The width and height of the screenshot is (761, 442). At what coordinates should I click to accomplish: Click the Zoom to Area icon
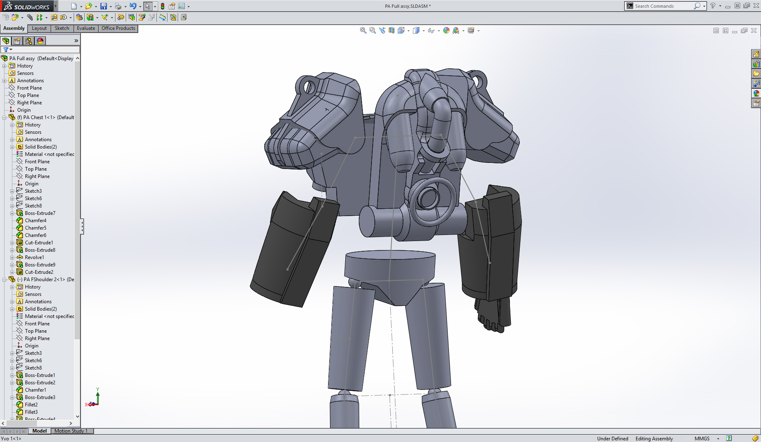point(372,30)
